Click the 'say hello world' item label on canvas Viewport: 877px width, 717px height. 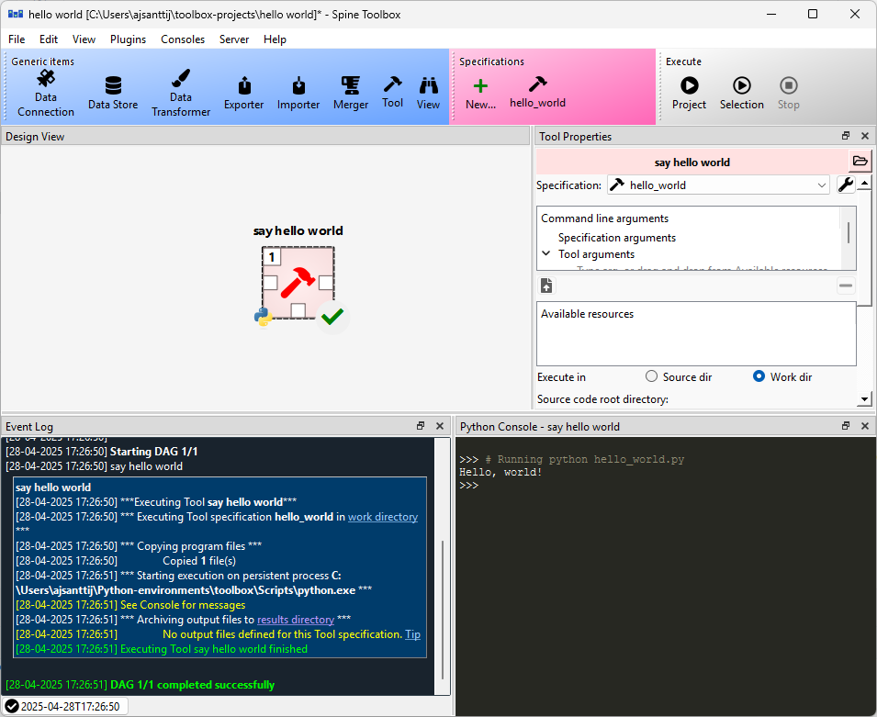(298, 230)
